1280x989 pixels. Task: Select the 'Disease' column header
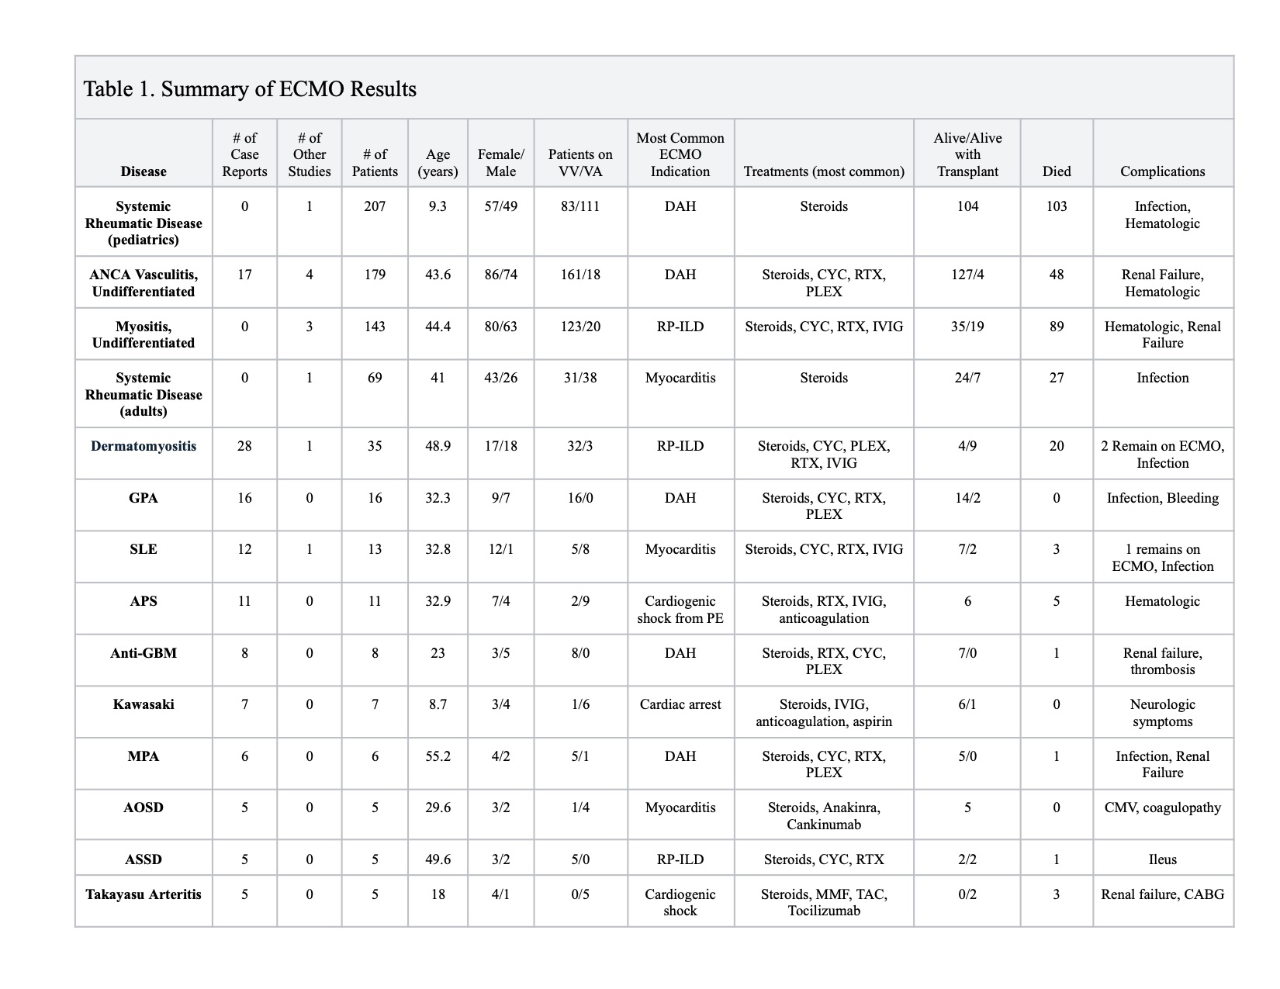(x=144, y=171)
